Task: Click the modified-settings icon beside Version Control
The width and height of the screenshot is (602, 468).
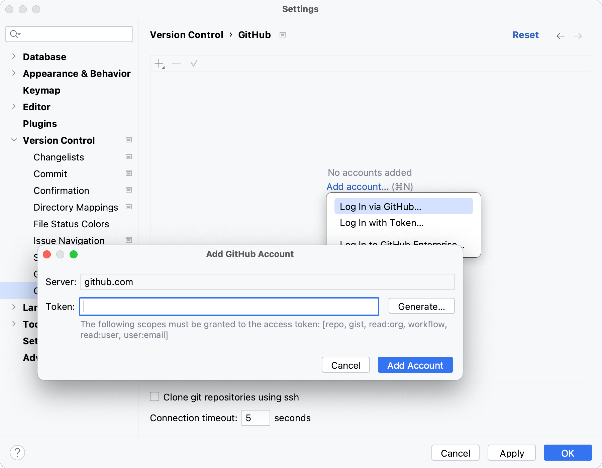Action: tap(129, 140)
